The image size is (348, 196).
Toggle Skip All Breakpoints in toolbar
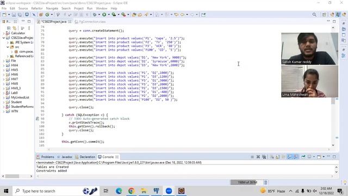34,15
